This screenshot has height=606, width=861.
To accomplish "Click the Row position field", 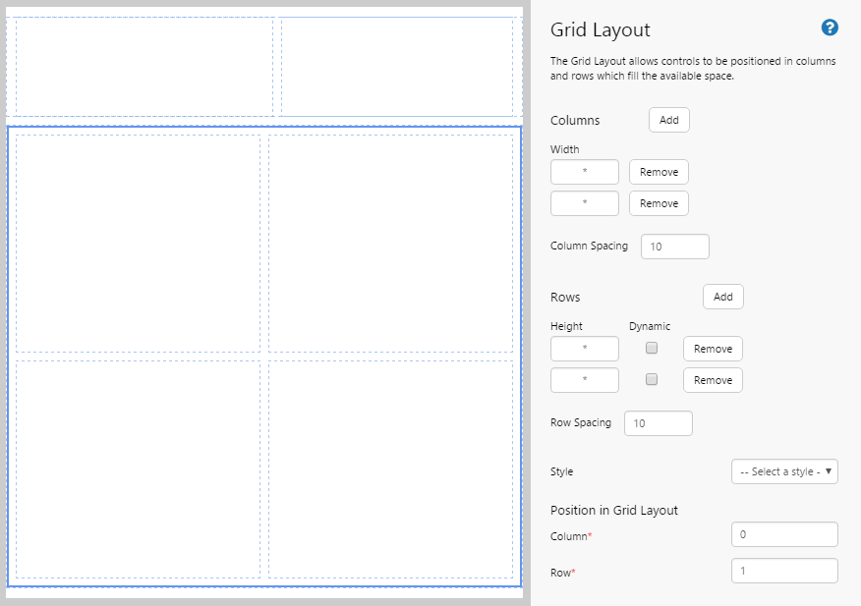I will 784,571.
